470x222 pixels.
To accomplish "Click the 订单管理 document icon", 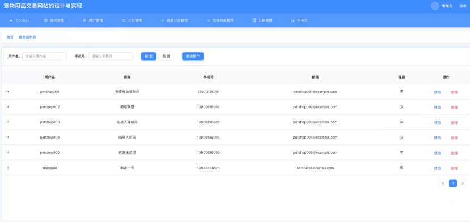I will click(254, 20).
